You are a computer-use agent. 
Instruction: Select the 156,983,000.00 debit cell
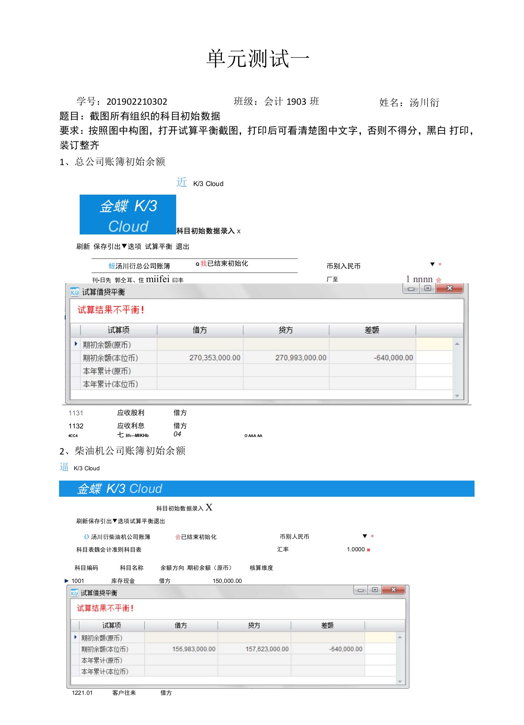181,649
